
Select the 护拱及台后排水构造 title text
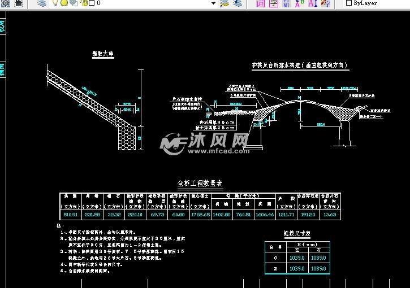coord(300,65)
